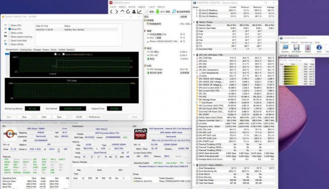
Task: Click the About icon in HWiNFO
Action: tap(319, 49)
